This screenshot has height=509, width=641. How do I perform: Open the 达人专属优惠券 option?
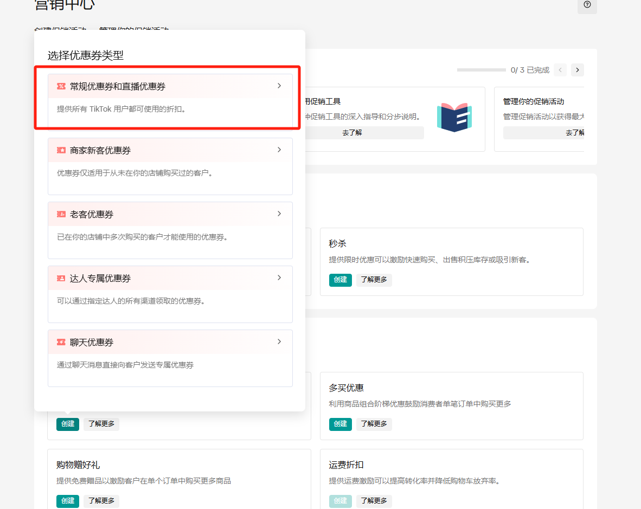tap(170, 278)
